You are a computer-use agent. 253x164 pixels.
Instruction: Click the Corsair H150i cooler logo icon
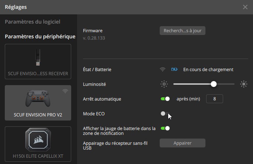point(38,140)
